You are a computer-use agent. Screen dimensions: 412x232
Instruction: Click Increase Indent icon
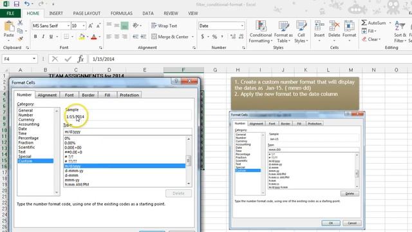click(143, 37)
